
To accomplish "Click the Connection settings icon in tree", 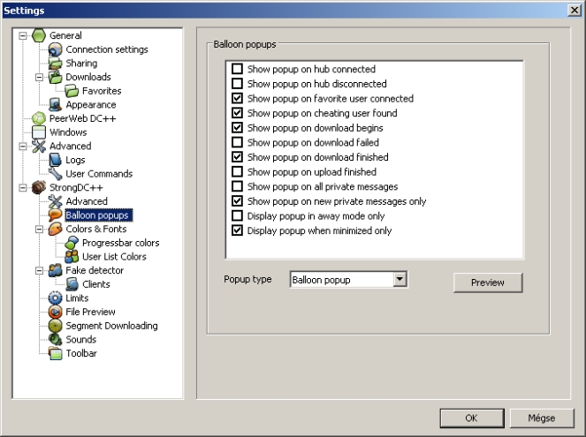I will (56, 49).
